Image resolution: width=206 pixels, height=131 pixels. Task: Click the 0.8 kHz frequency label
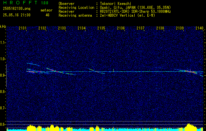coord(3,92)
